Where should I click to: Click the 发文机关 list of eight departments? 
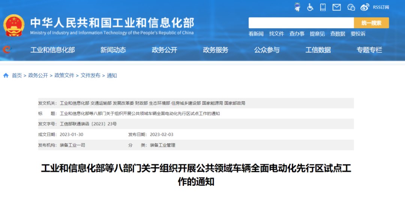click(152, 103)
